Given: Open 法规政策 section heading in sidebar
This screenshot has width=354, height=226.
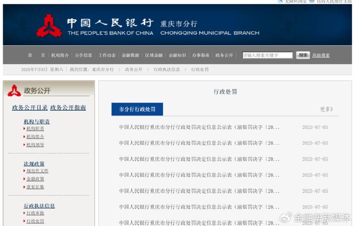Looking at the screenshot, I should [x=34, y=164].
